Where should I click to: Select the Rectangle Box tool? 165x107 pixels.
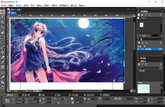point(2,37)
